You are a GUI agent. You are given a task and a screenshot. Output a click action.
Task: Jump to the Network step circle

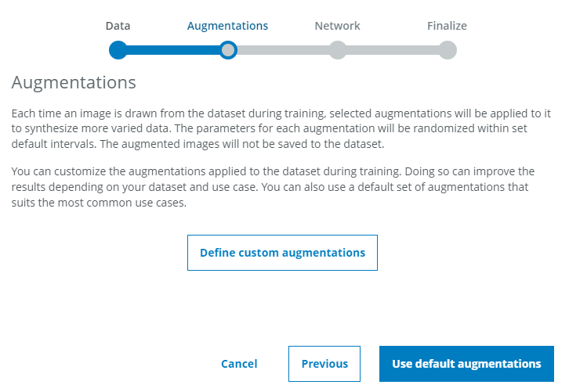point(338,51)
